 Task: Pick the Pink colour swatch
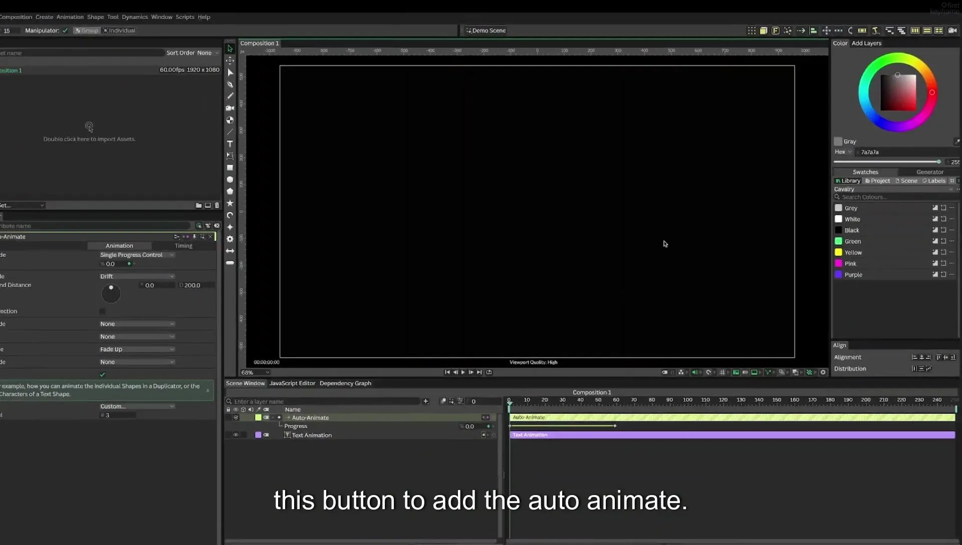coord(838,263)
